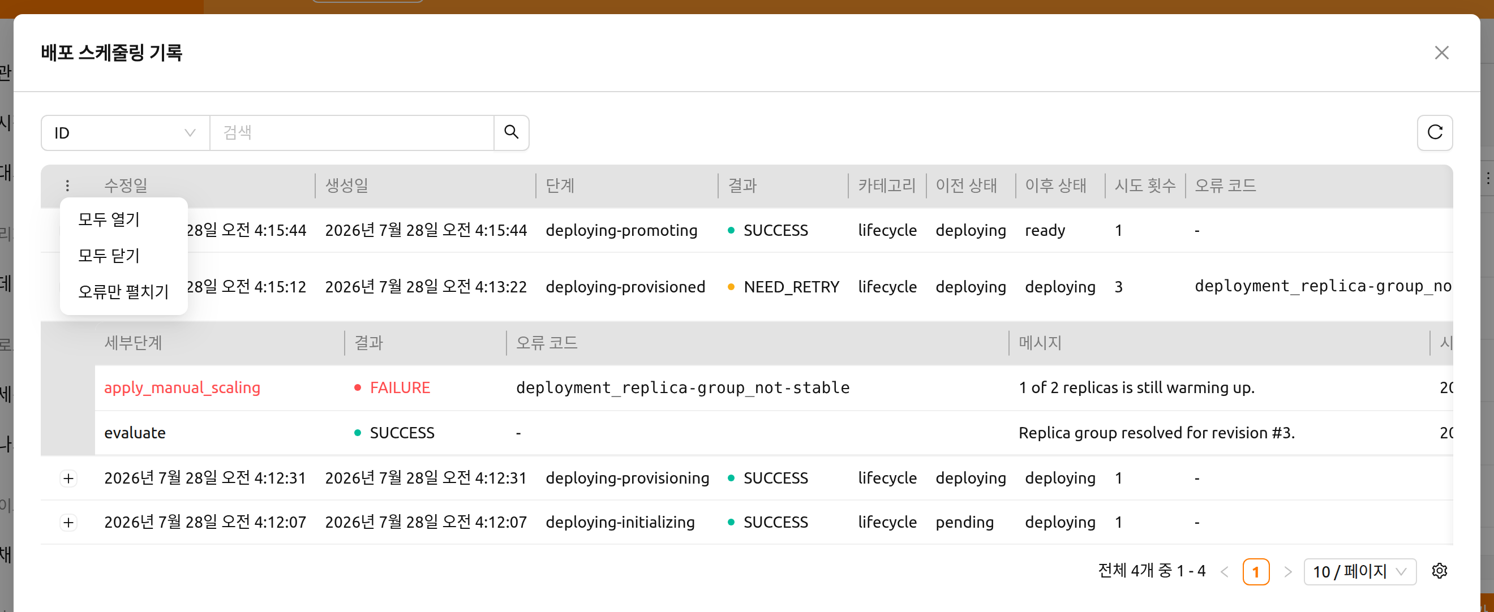The height and width of the screenshot is (612, 1494).
Task: Go to the previous page arrow
Action: (x=1224, y=572)
